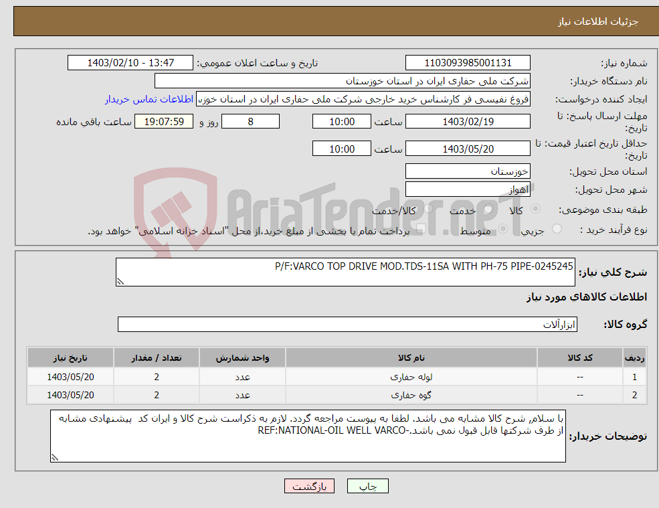Click the goods group field ابزارآلات
659x508 pixels.
click(348, 324)
